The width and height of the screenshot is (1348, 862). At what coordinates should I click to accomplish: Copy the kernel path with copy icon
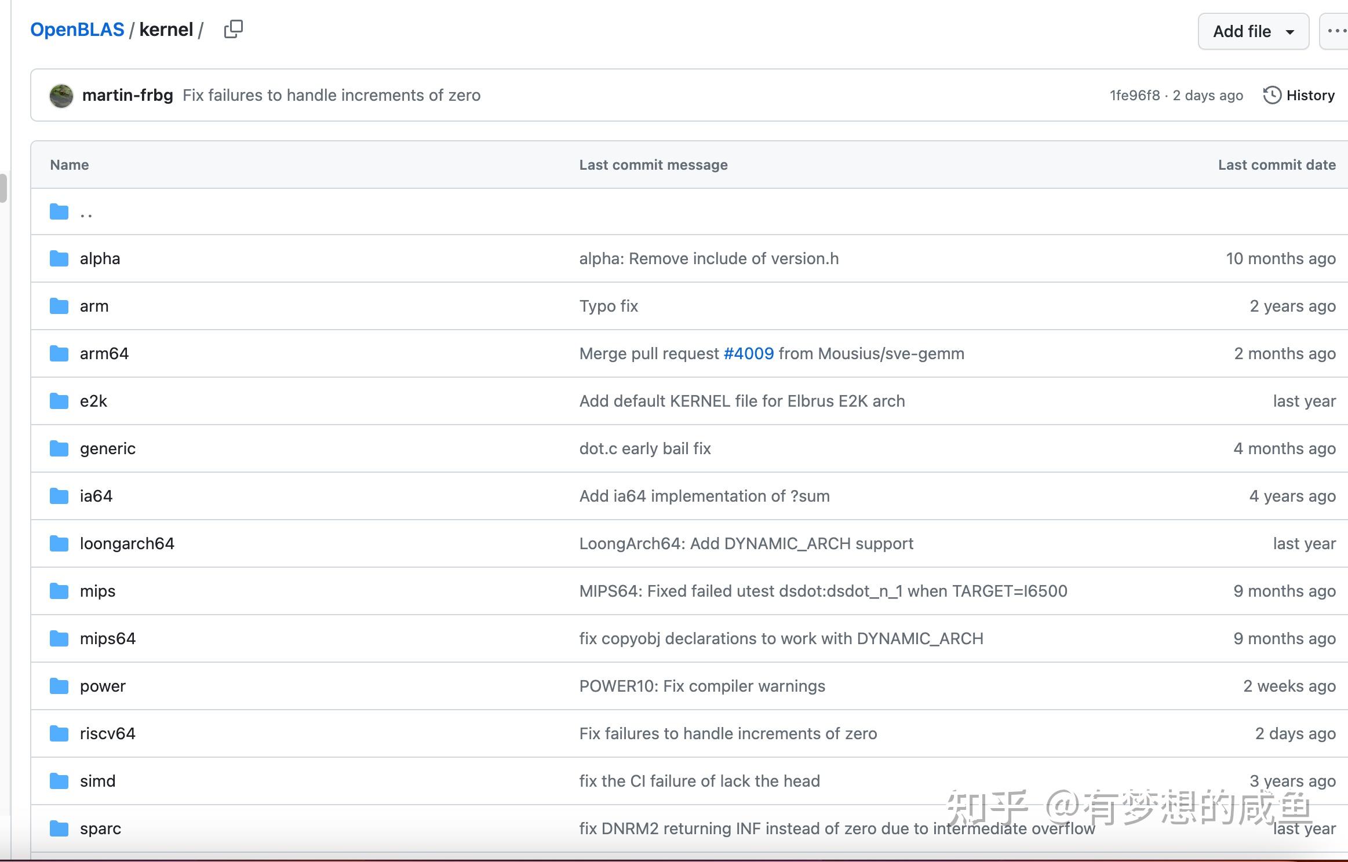(x=233, y=29)
